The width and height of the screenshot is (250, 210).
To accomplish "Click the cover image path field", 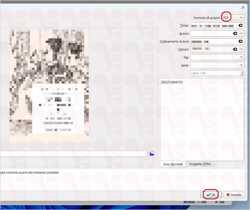I will pyautogui.click(x=74, y=154).
